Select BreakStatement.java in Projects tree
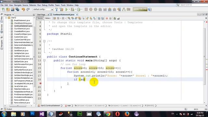Viewport: 208px width, 117px height. 22,20
